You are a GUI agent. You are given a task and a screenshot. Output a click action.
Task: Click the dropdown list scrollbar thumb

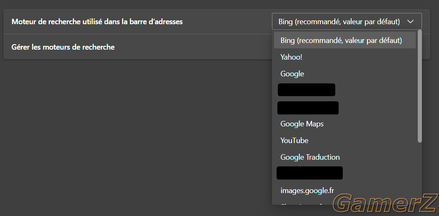point(419,86)
